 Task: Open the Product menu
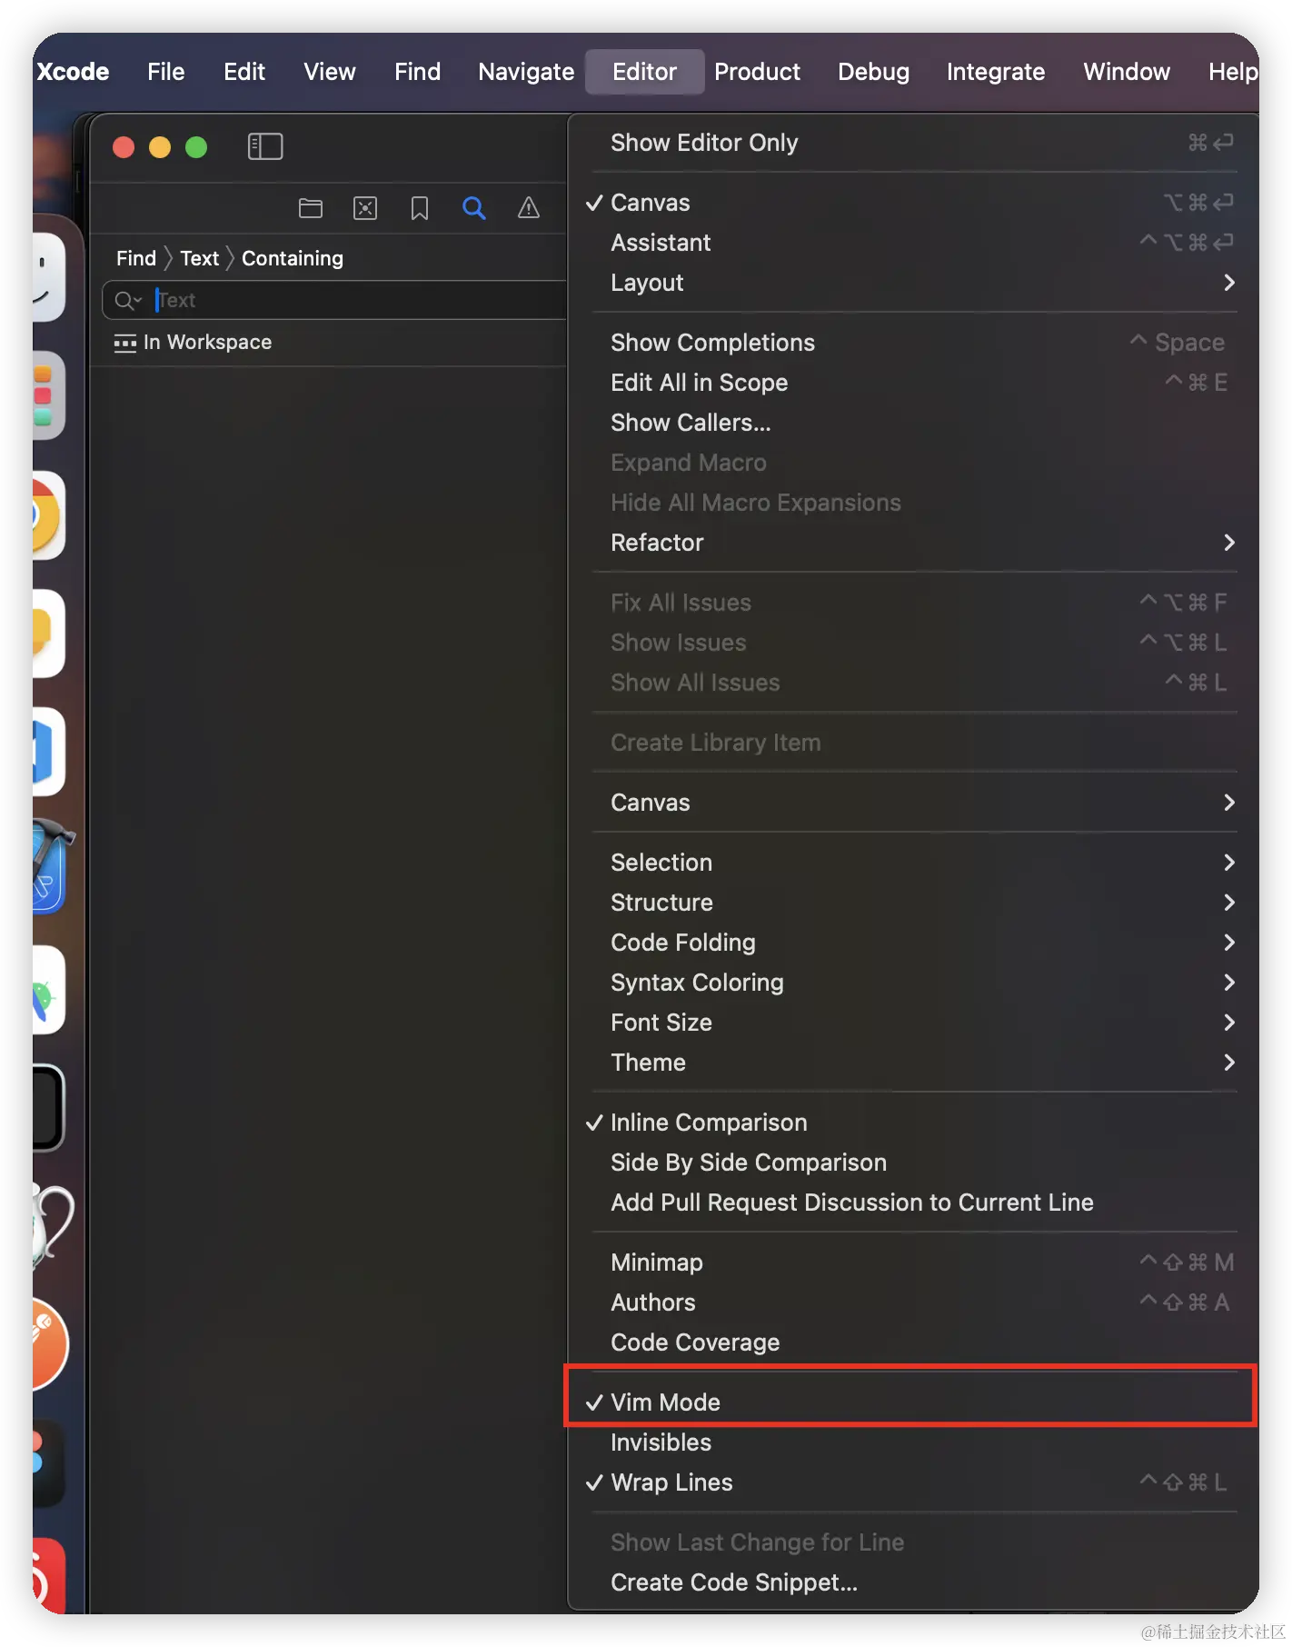pos(757,72)
